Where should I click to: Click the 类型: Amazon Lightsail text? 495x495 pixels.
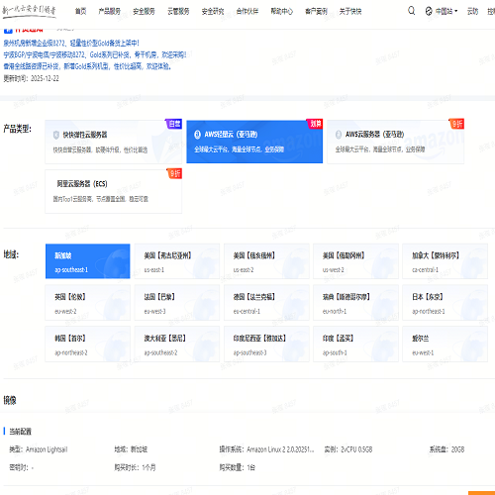click(x=39, y=449)
